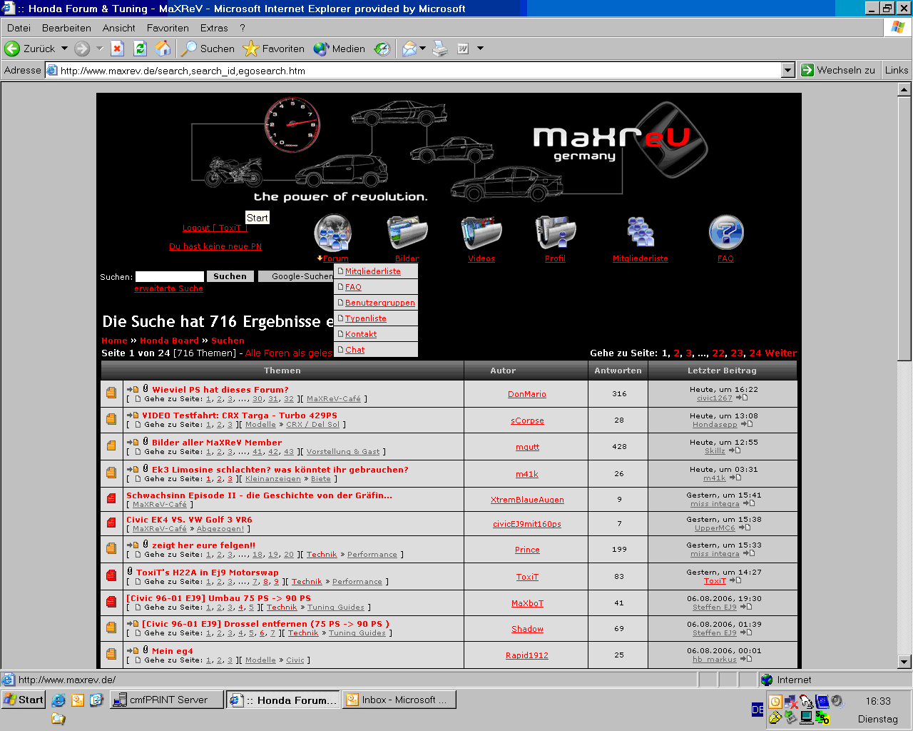
Task: Open the Bearbeiten menu
Action: (x=66, y=28)
